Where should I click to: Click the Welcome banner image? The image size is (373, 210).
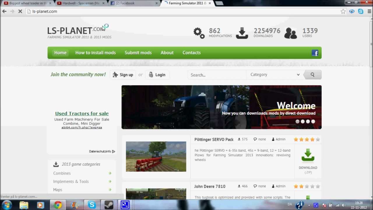point(221,107)
